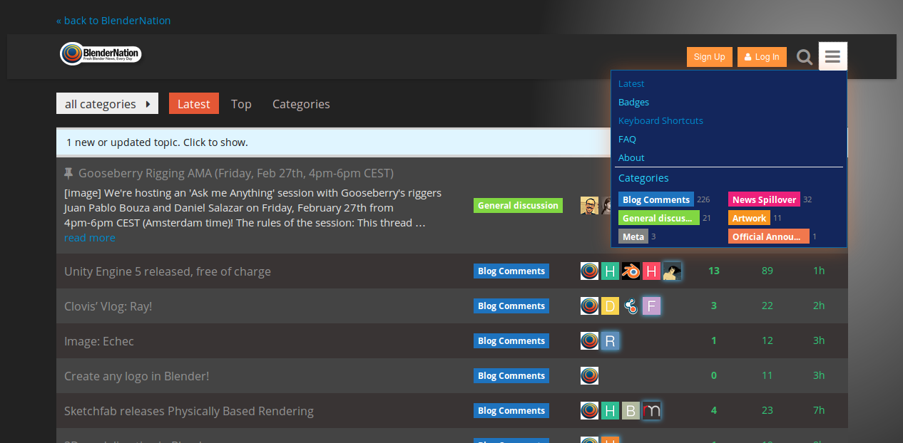The height and width of the screenshot is (443, 903).
Task: Open Unity Engine 5 released topic
Action: click(x=168, y=271)
